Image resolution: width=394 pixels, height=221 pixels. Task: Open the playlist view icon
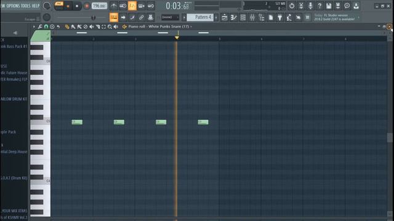(x=224, y=17)
